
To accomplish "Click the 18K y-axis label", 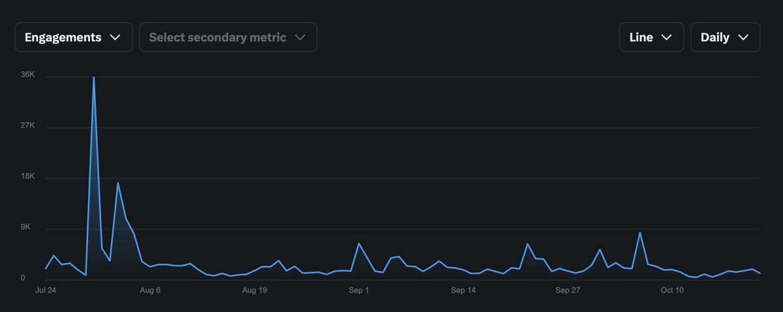I will click(x=28, y=177).
